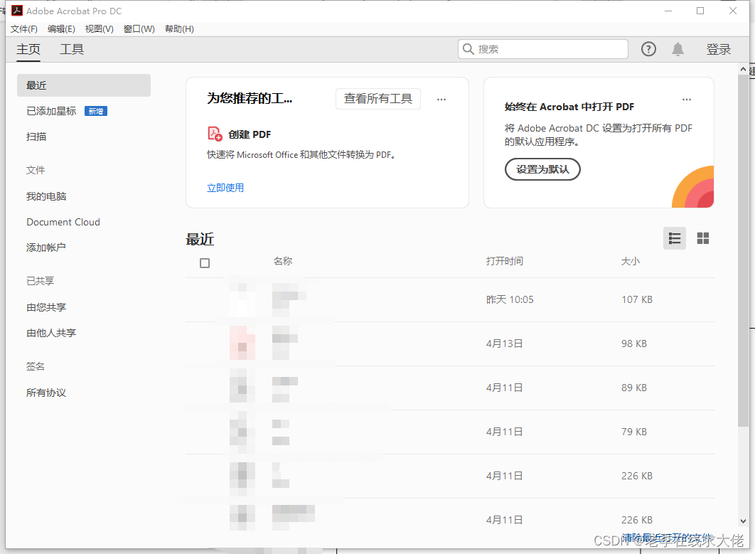The width and height of the screenshot is (755, 554).
Task: Open the 帮助(H) menu
Action: coord(179,29)
